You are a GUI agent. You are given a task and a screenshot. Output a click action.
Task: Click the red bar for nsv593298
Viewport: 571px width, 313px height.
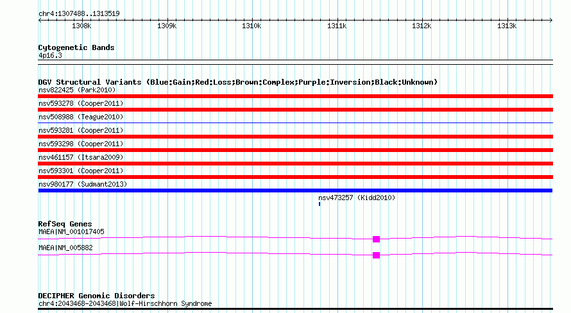[x=295, y=150]
